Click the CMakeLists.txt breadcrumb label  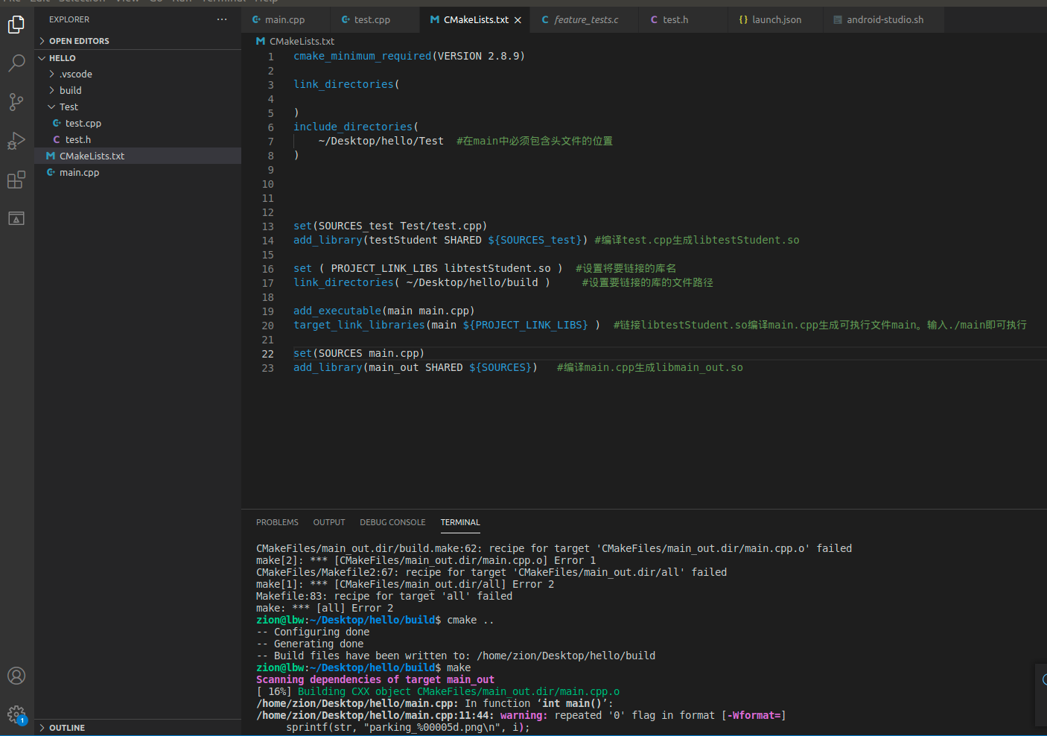[x=302, y=41]
